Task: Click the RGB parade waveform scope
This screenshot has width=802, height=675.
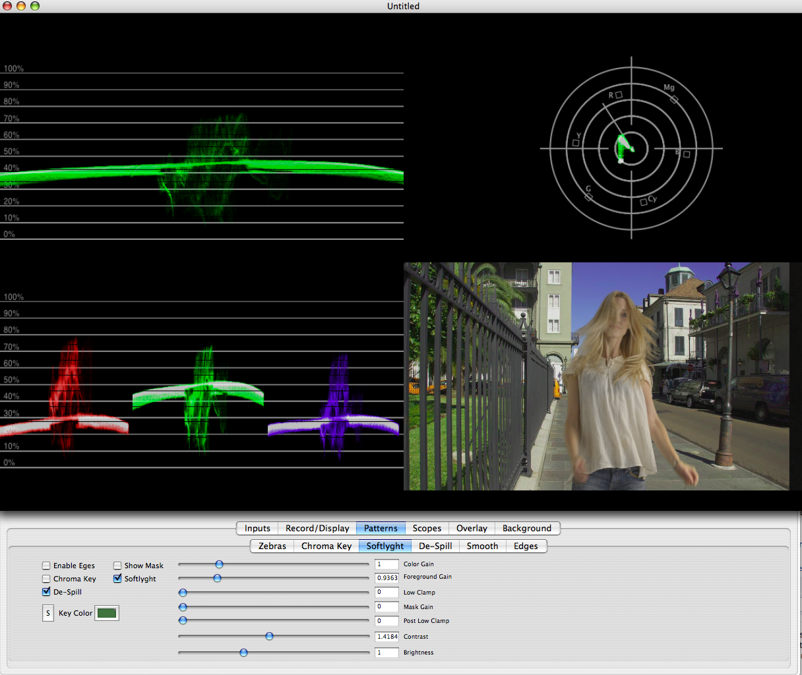Action: 202,381
